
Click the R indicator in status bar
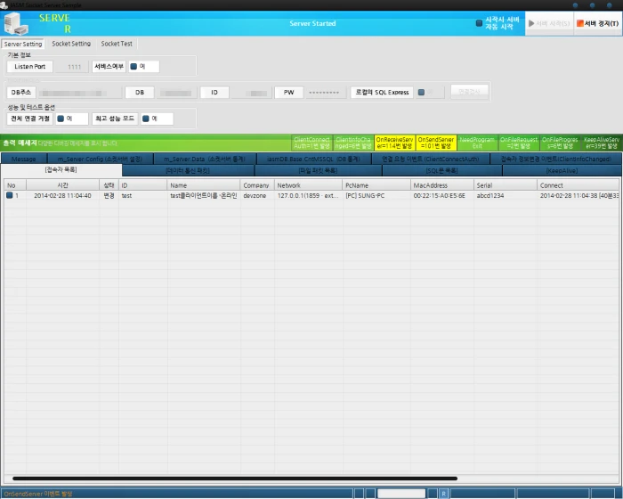tap(444, 494)
